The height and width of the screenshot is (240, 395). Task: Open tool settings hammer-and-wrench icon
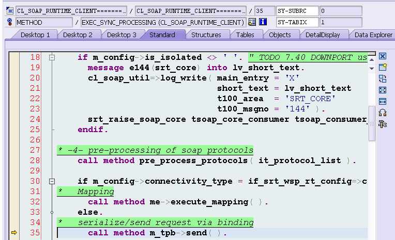point(383,124)
